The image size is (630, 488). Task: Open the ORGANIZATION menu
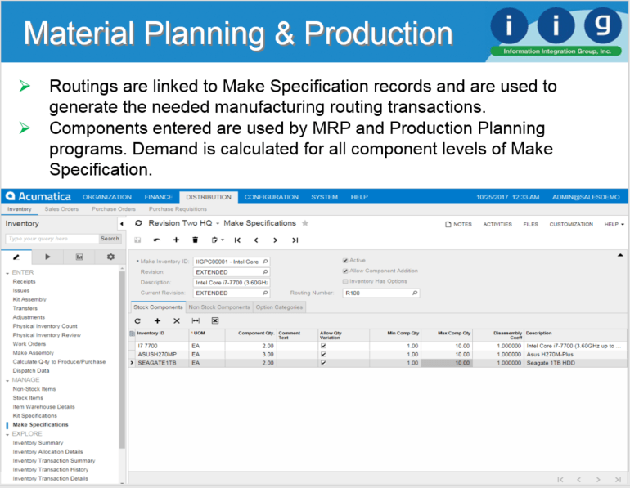107,197
